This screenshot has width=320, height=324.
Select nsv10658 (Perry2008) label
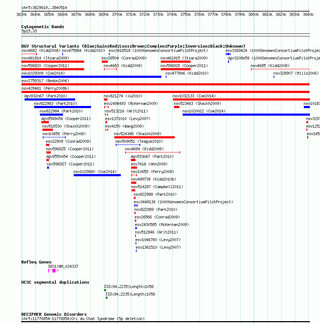click(x=64, y=134)
